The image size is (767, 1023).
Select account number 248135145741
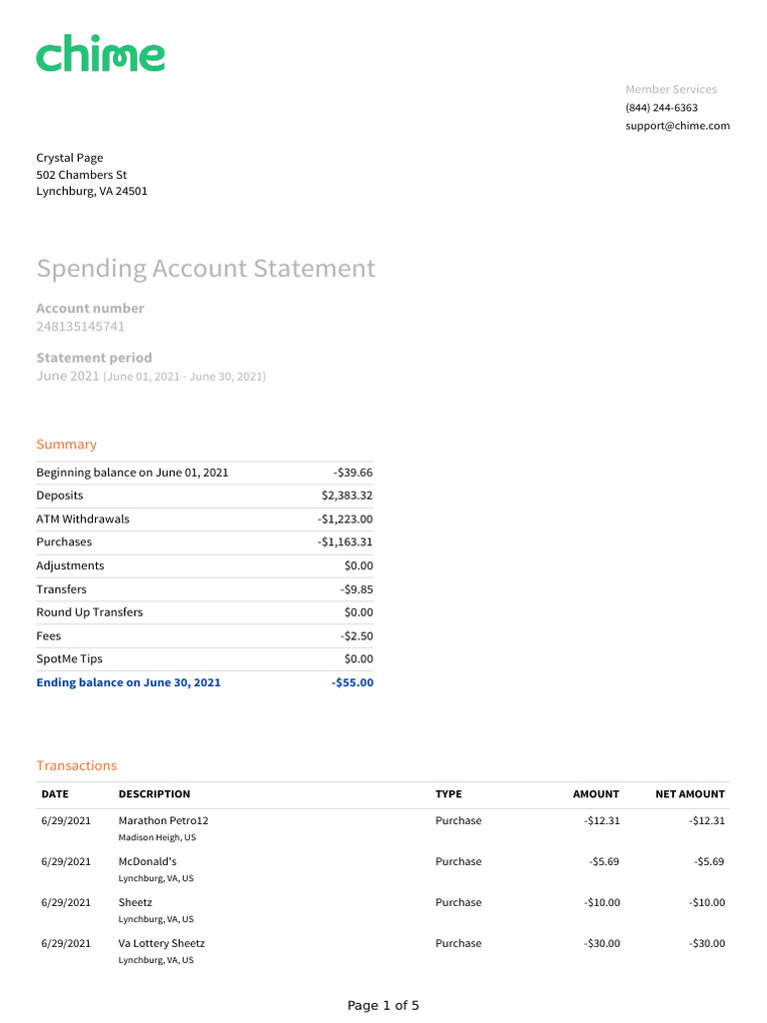(x=80, y=327)
